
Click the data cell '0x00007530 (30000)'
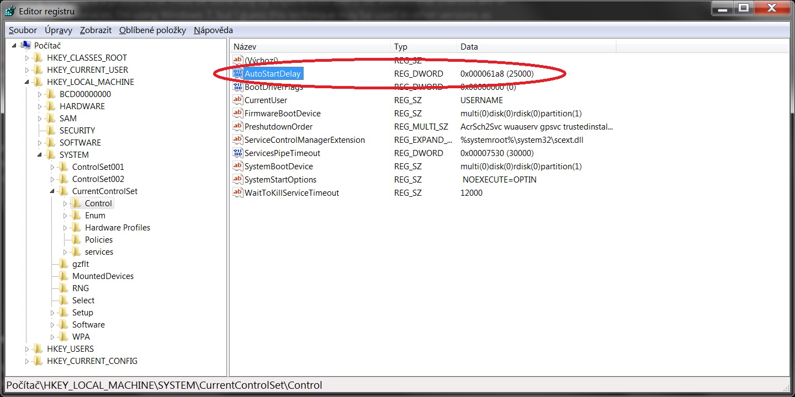tap(497, 153)
